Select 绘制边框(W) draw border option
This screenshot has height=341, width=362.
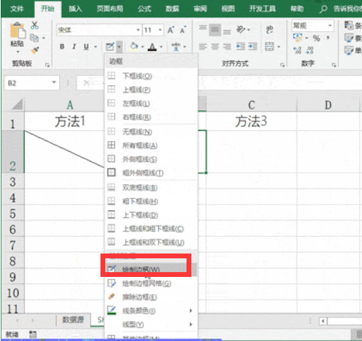click(151, 269)
